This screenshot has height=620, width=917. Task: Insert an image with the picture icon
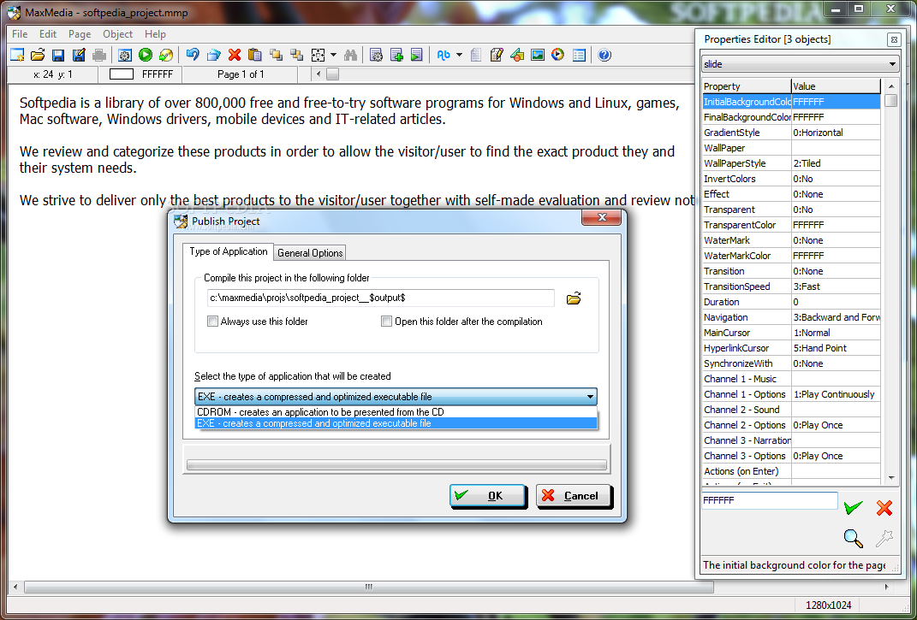click(x=538, y=55)
